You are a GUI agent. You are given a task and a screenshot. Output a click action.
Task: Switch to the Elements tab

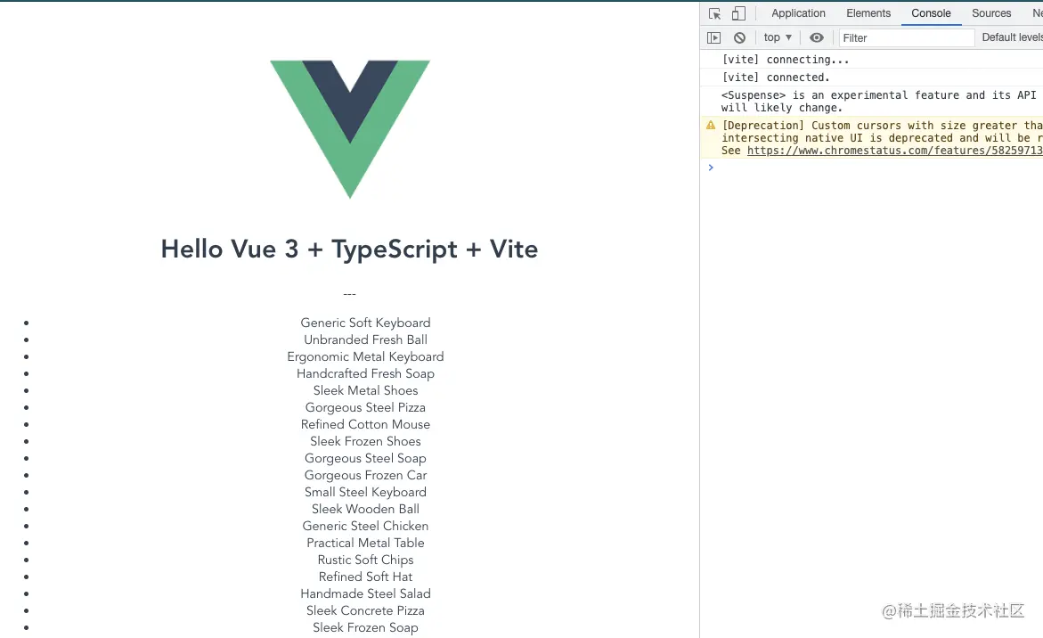point(868,13)
